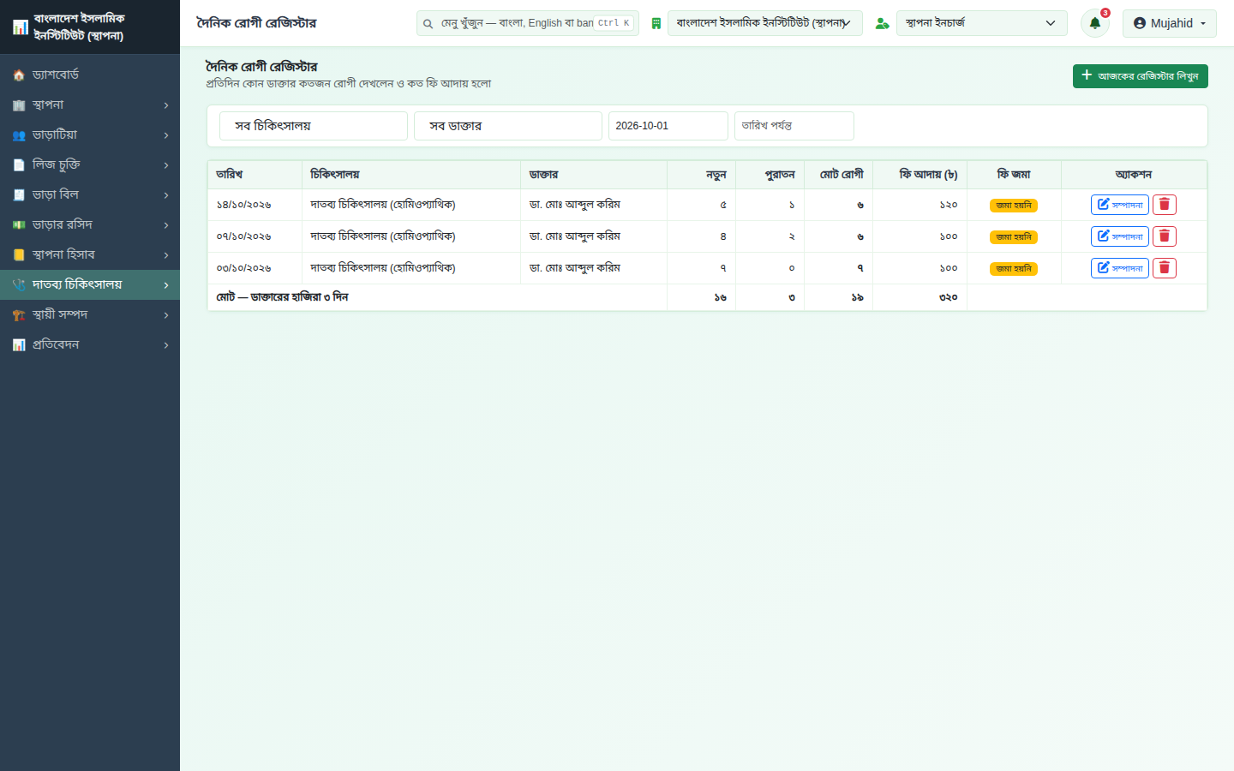Open the সব চিকিৎসালয় filter dropdown
This screenshot has width=1234, height=771.
(x=314, y=126)
